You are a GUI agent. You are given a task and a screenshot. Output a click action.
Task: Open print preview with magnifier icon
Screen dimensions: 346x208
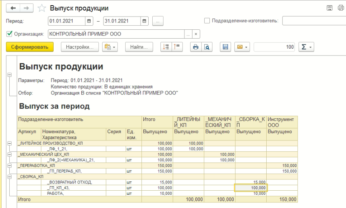pos(206,47)
